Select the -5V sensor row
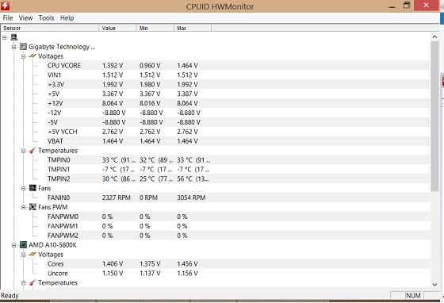The height and width of the screenshot is (303, 444). coord(238,122)
